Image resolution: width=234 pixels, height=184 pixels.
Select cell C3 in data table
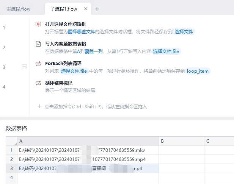click(x=219, y=168)
